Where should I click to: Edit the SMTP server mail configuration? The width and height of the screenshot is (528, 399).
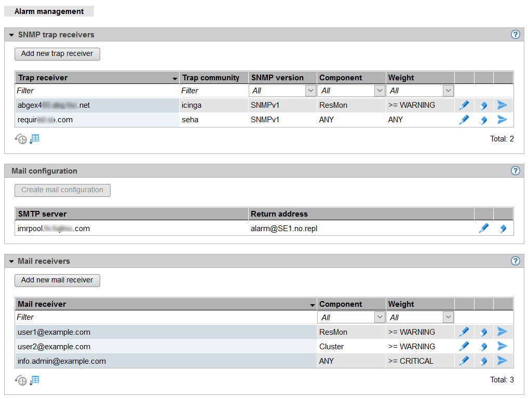click(483, 228)
